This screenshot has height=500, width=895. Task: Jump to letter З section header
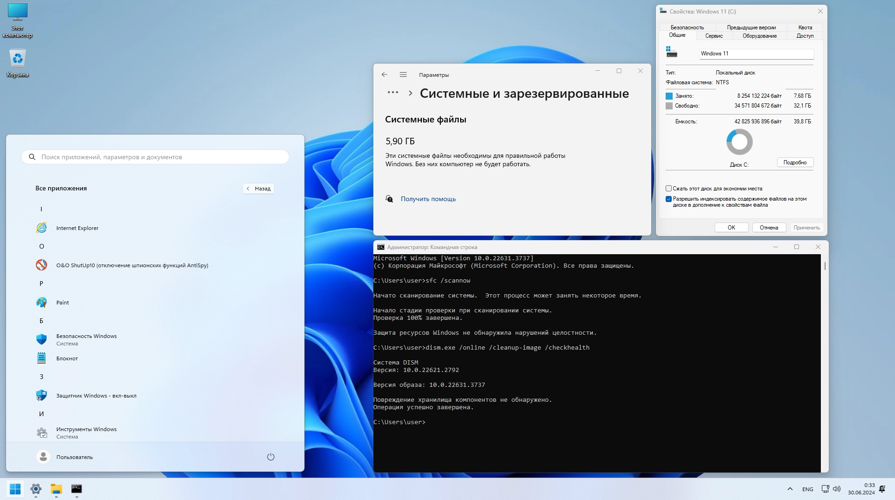coord(41,377)
